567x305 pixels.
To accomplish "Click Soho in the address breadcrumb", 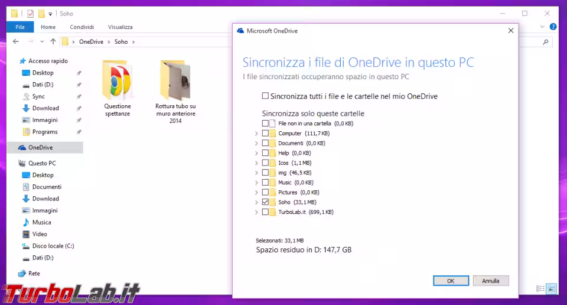I will pos(121,42).
